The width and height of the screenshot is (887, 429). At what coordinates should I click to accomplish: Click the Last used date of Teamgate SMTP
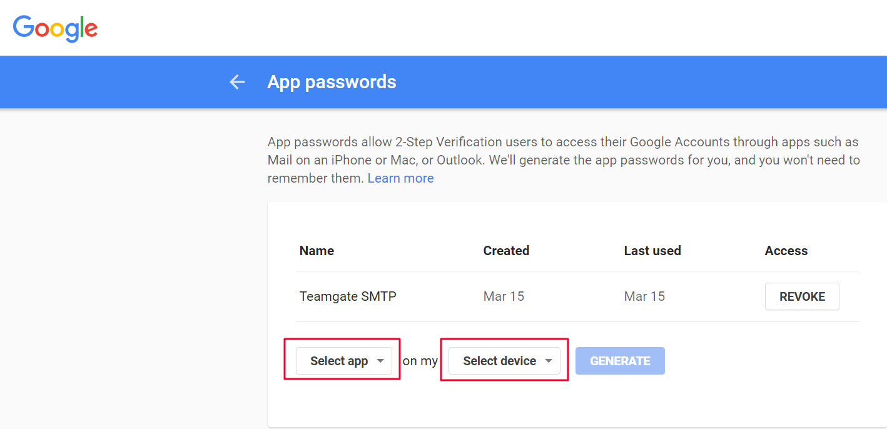[x=644, y=296]
